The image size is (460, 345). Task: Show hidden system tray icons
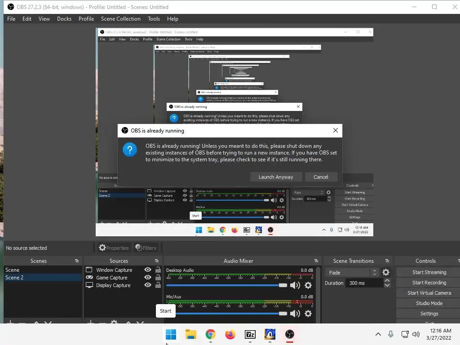pyautogui.click(x=378, y=334)
